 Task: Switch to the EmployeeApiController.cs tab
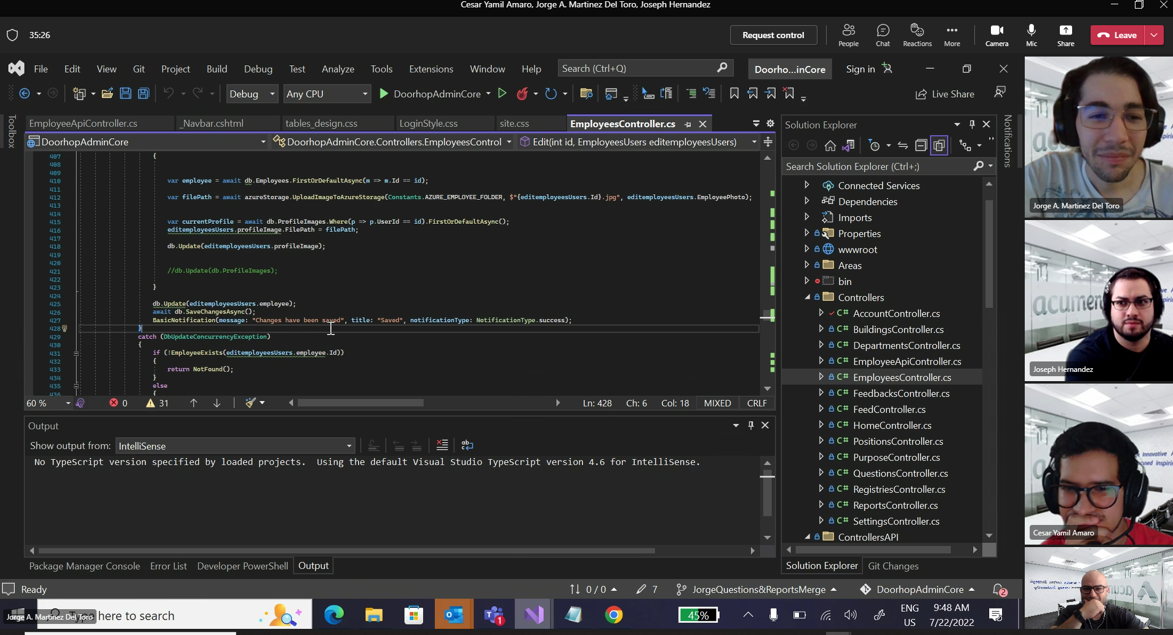tap(84, 124)
